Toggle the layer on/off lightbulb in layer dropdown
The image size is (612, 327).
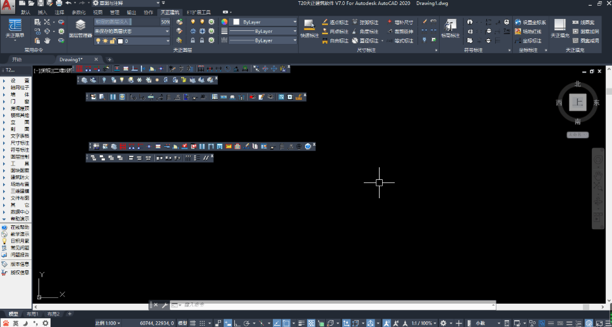(x=98, y=40)
